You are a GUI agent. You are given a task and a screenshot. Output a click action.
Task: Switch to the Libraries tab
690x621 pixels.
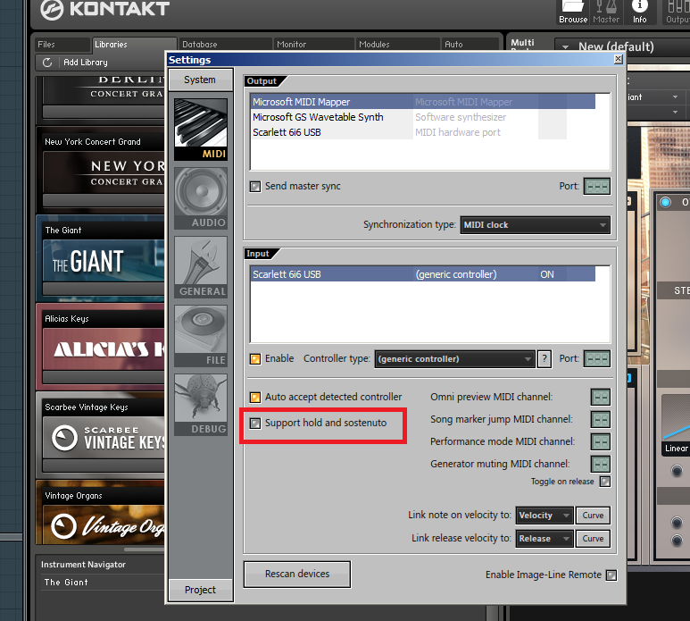click(x=134, y=45)
